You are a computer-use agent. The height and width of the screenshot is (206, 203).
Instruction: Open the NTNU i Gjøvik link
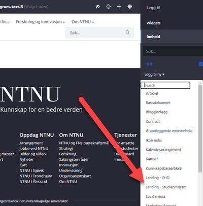[x=31, y=170]
